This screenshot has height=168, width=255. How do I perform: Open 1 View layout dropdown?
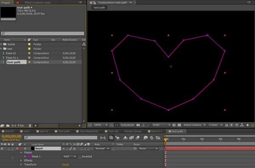[x=215, y=125]
